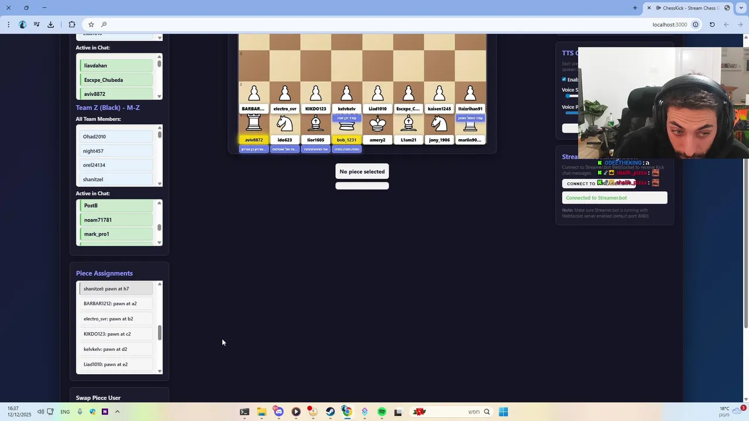
Task: Select assignment BARBAR1212: pawn at a2
Action: (x=116, y=303)
